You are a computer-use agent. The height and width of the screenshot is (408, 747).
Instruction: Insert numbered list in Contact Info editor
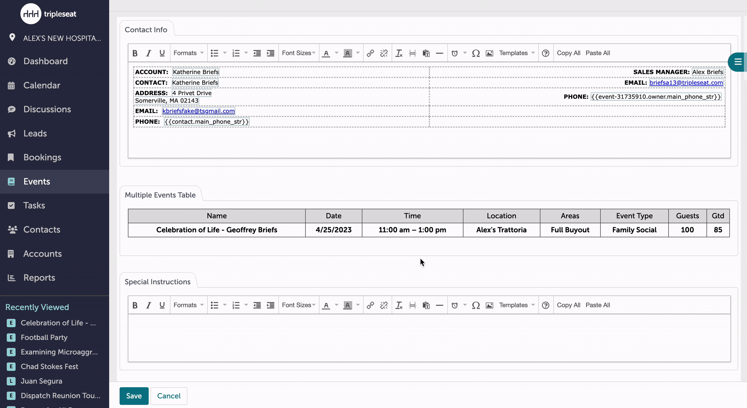(x=236, y=53)
